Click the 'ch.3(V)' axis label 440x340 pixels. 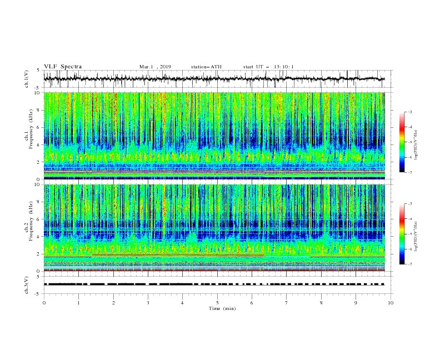[x=27, y=285]
